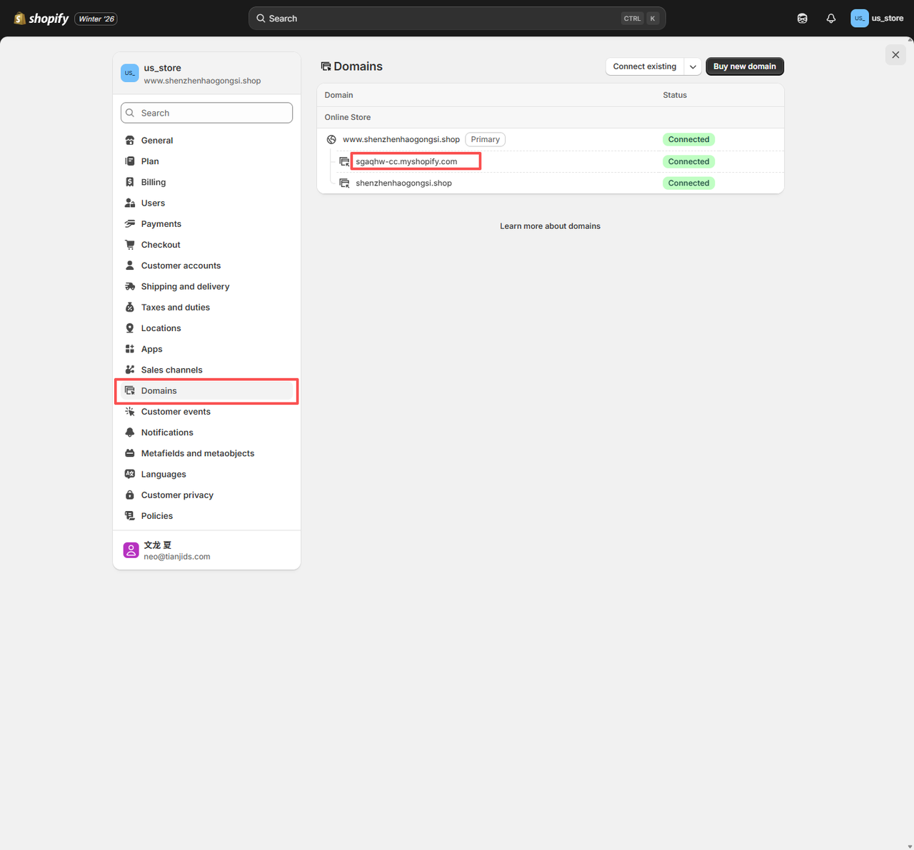Click the Locations pin icon in the sidebar
The image size is (914, 850).
coord(130,328)
